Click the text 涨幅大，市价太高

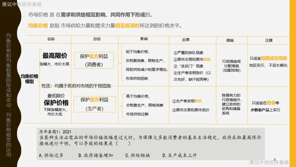coord(54,64)
